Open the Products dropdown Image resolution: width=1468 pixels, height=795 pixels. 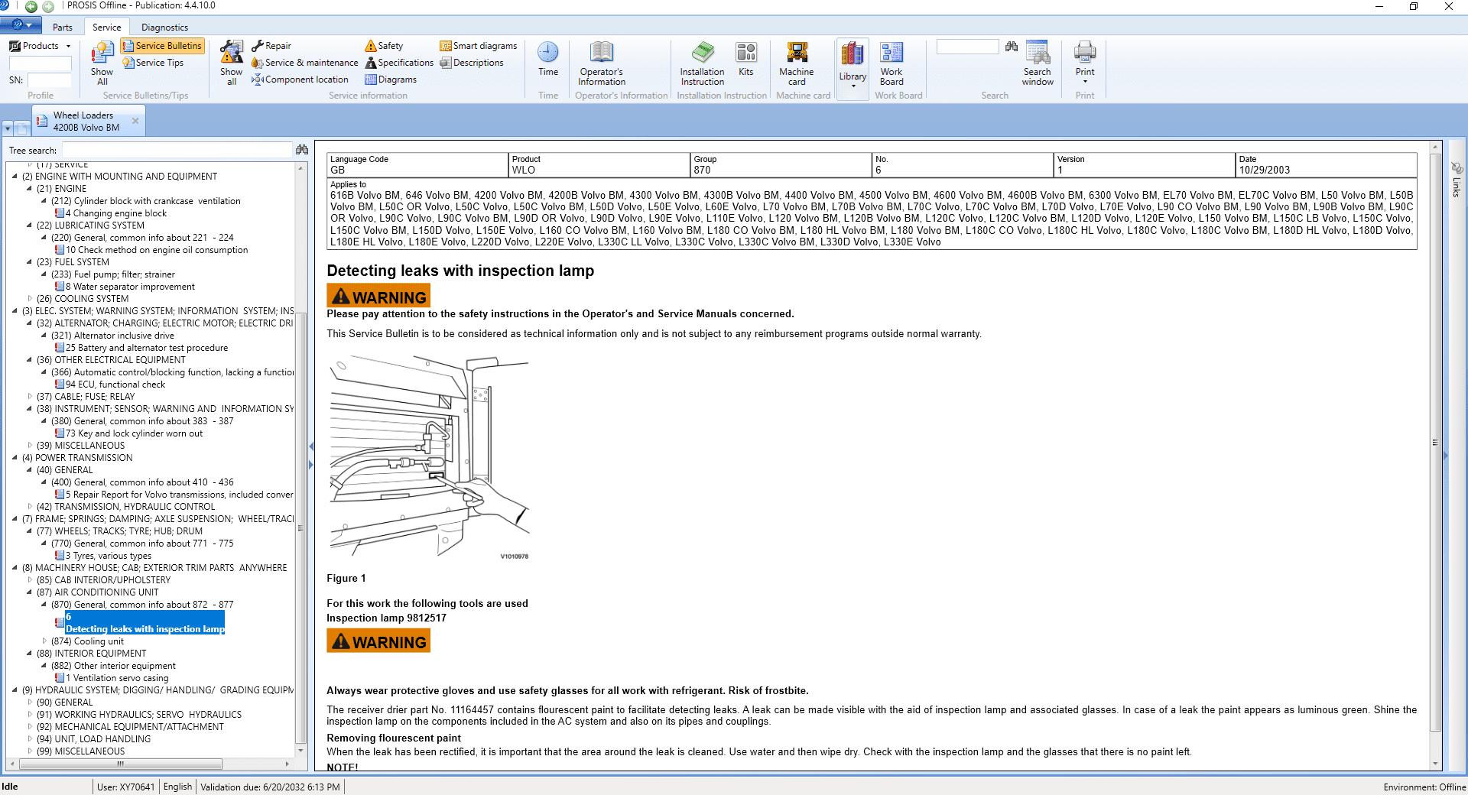coord(40,46)
